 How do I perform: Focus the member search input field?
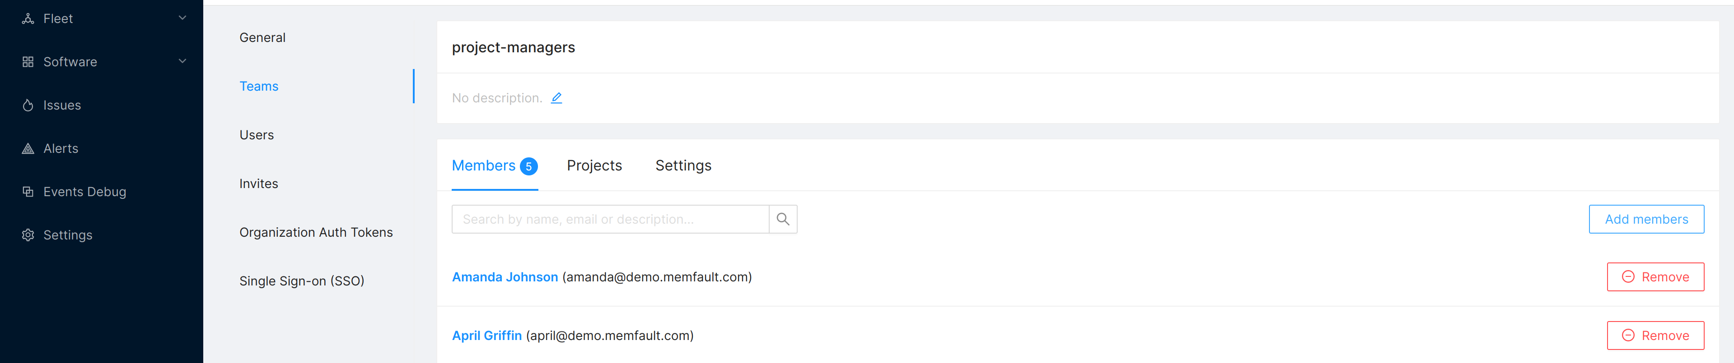tap(610, 219)
